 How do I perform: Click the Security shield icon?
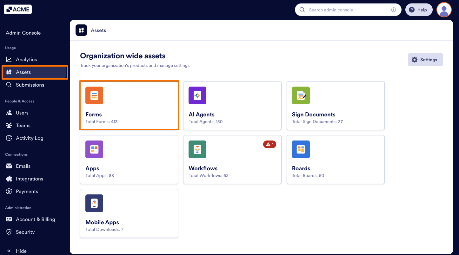[9, 232]
